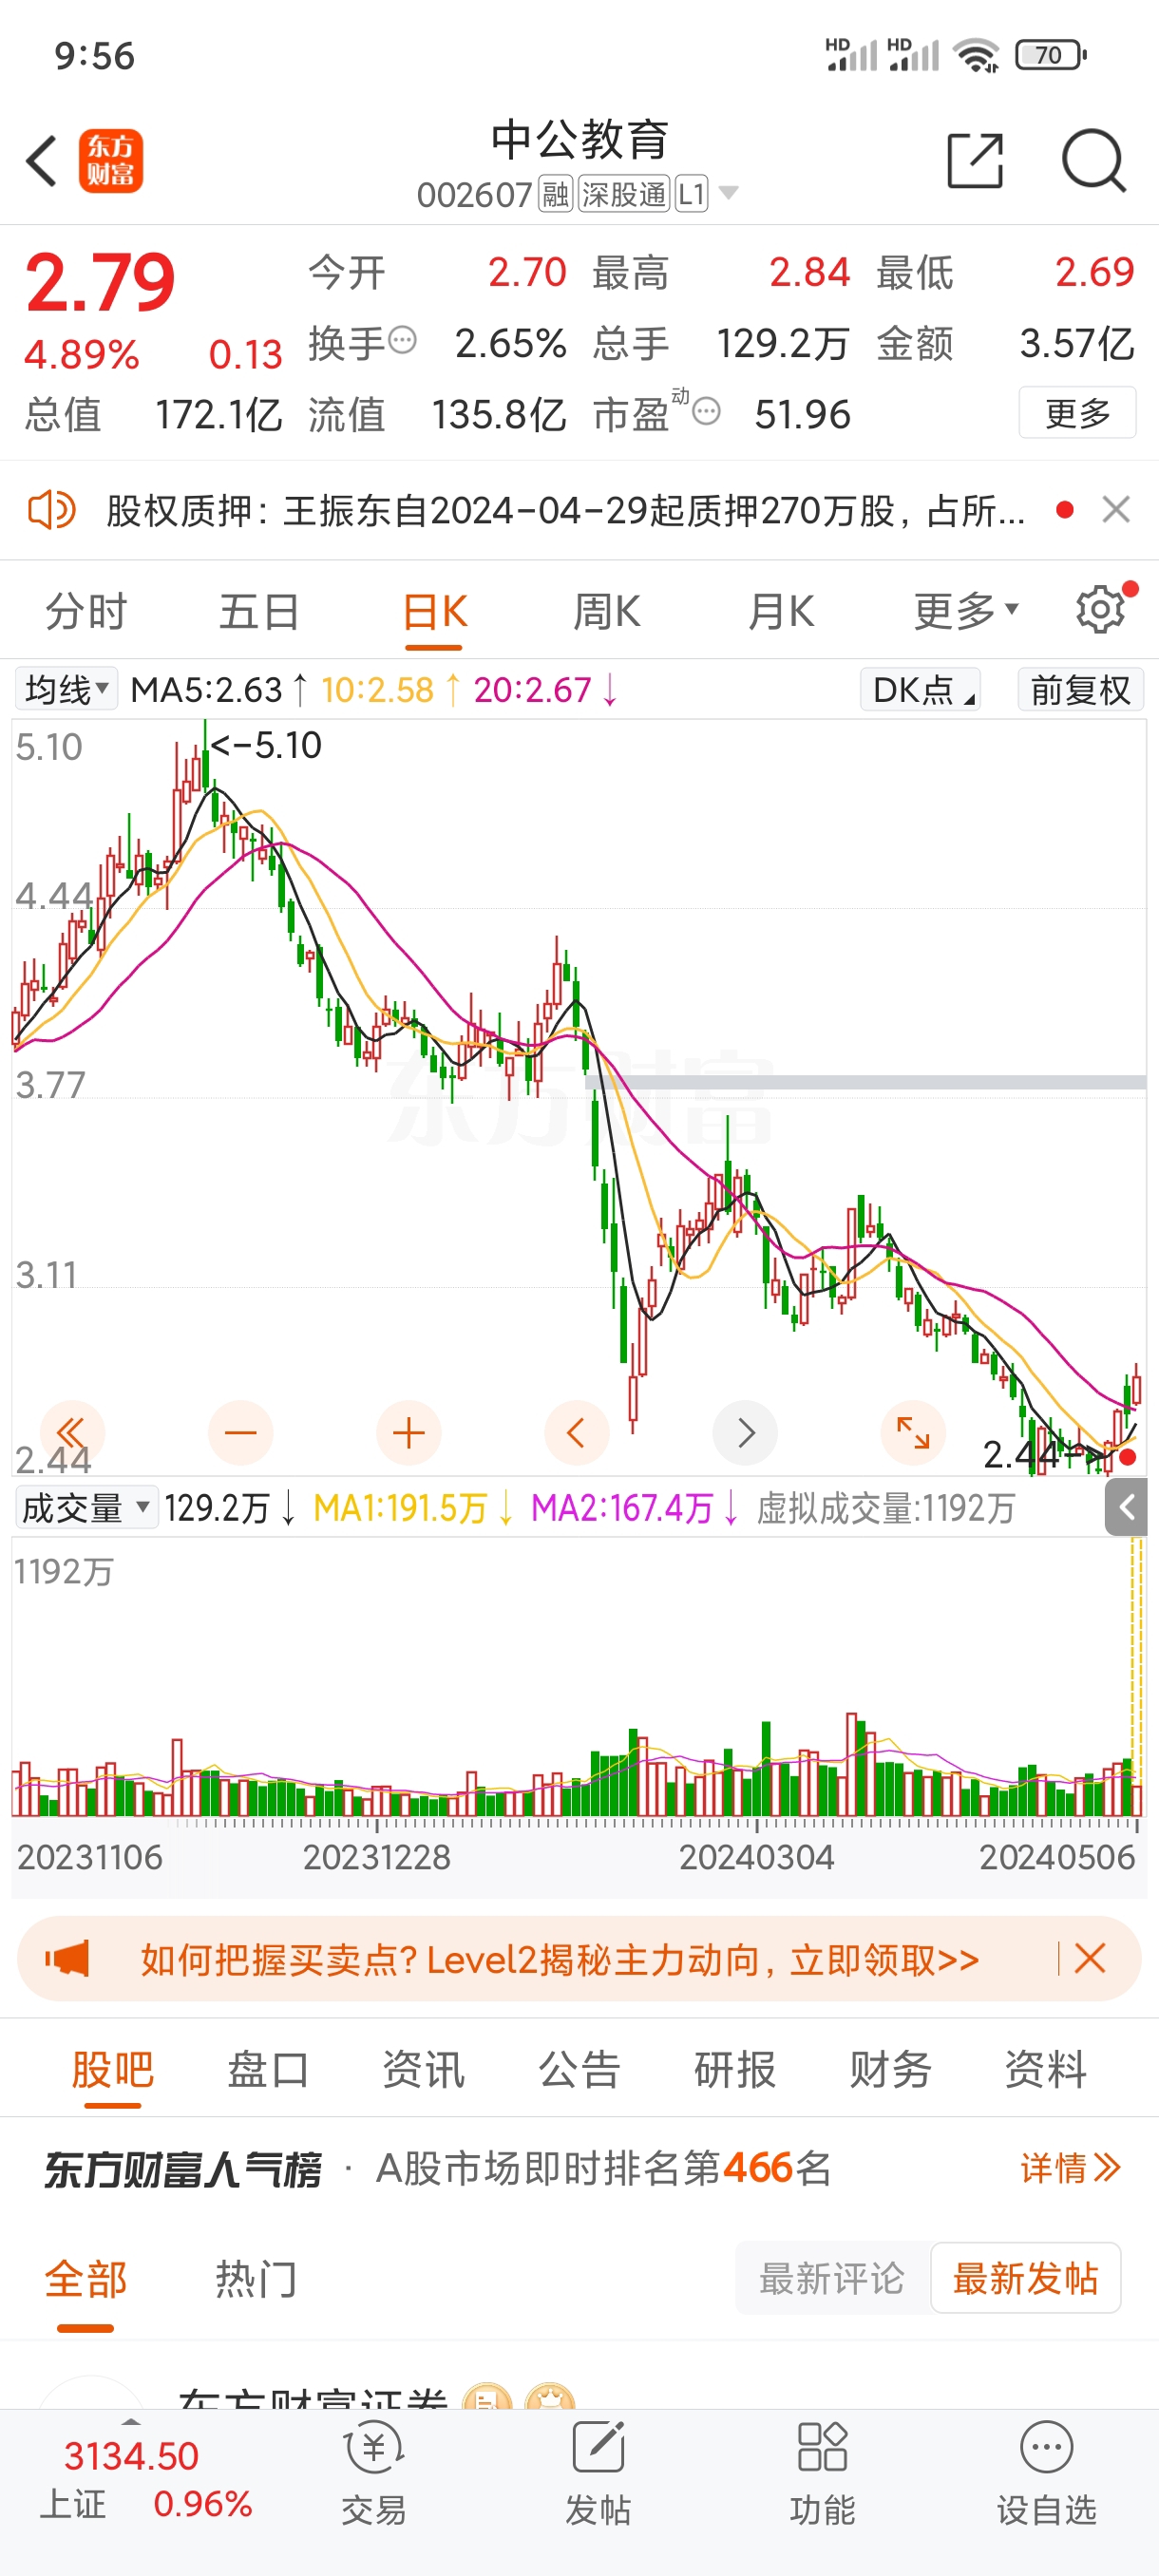This screenshot has height=2576, width=1159.
Task: Open the 均线 indicator dropdown
Action: tap(66, 689)
